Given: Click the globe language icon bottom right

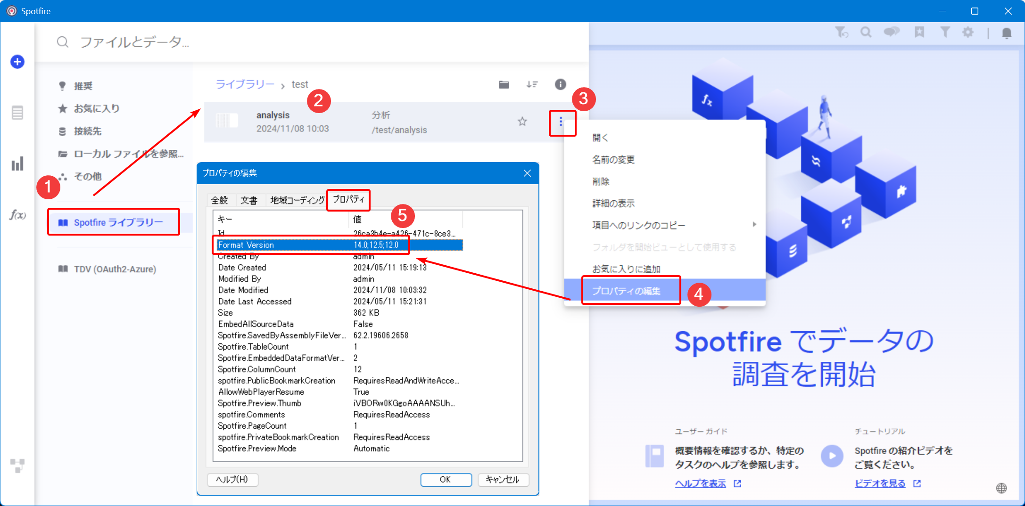Looking at the screenshot, I should click(x=1001, y=488).
